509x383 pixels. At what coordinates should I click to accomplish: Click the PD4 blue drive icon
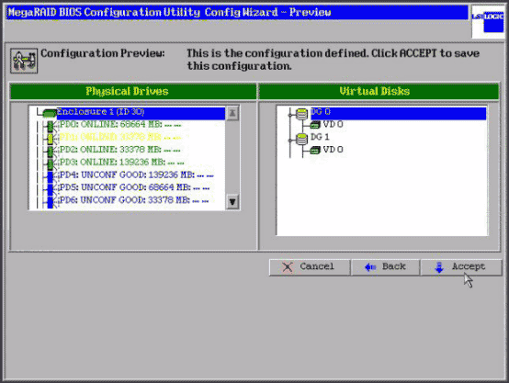click(50, 177)
